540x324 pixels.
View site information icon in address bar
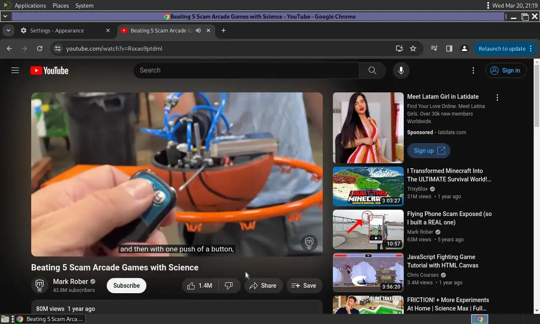click(58, 49)
